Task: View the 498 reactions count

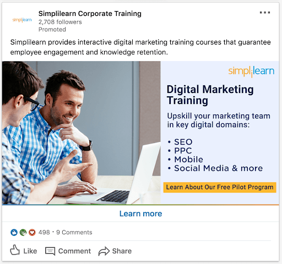Action: coord(44,232)
